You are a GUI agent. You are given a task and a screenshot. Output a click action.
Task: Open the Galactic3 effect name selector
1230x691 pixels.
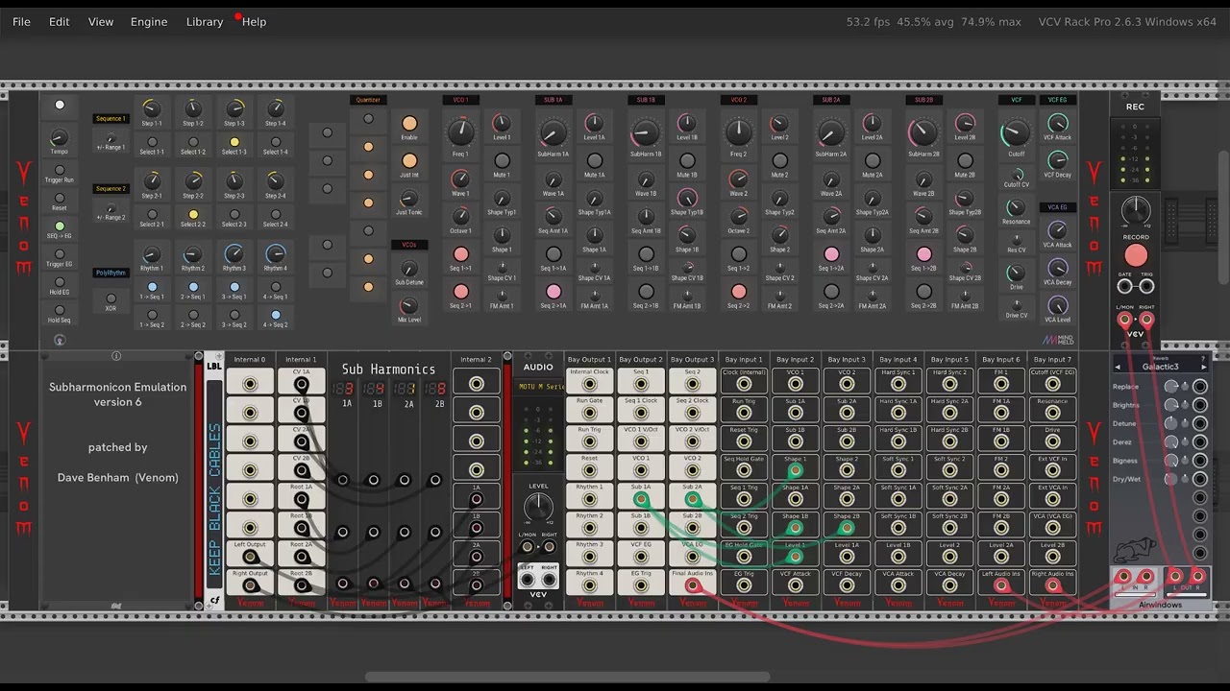tap(1161, 366)
